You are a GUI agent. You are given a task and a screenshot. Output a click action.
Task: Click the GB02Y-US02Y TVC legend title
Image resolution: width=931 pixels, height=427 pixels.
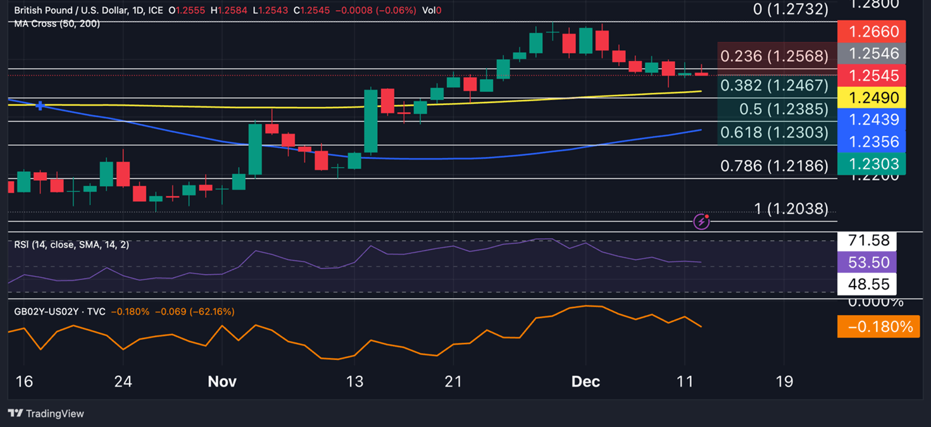[60, 312]
